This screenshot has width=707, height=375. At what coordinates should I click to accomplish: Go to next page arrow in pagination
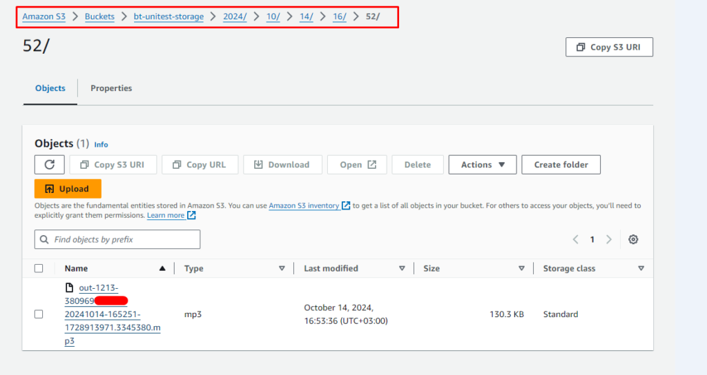pos(608,239)
